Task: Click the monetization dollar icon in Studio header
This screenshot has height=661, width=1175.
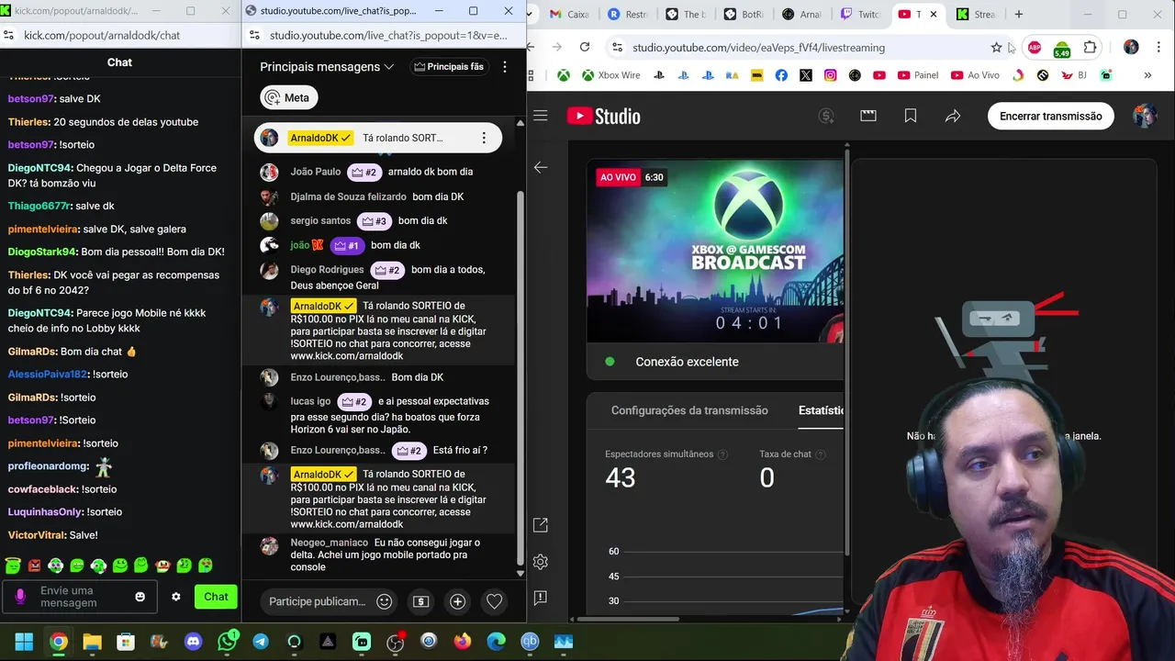Action: tap(826, 116)
